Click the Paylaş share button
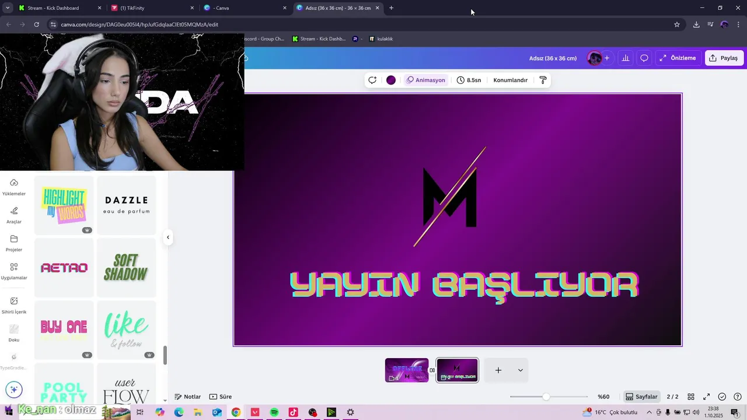This screenshot has height=420, width=747. point(724,58)
